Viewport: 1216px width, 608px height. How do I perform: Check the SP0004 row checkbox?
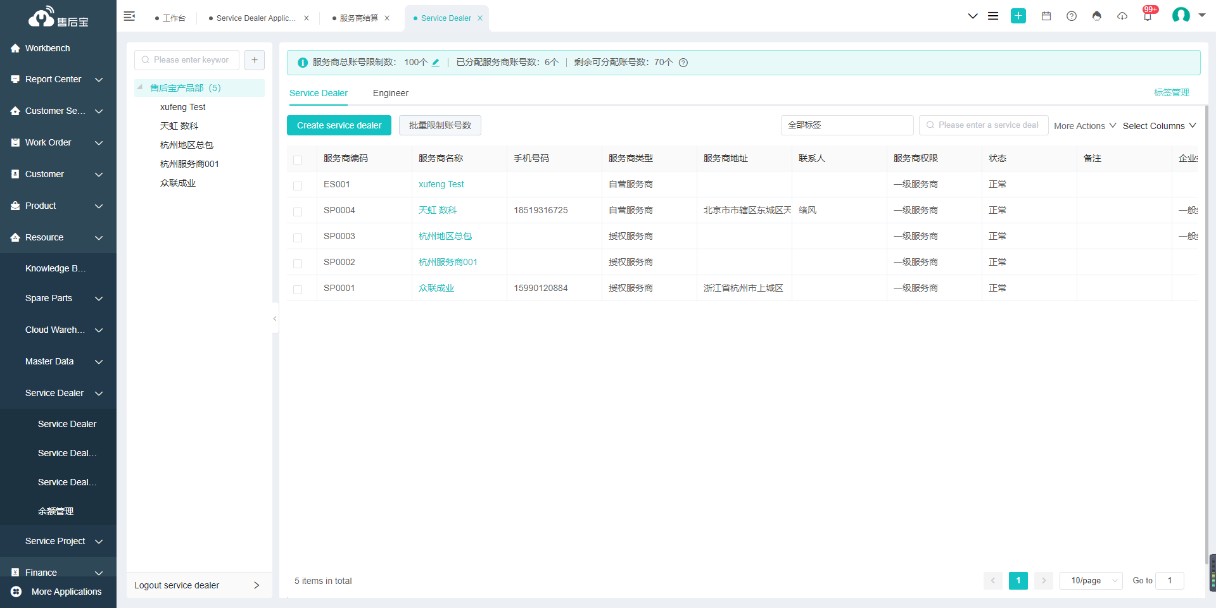[x=298, y=212]
